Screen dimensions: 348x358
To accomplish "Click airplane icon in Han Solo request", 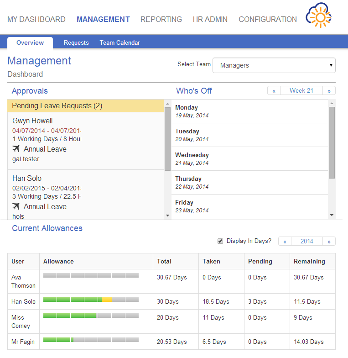I will click(16, 206).
